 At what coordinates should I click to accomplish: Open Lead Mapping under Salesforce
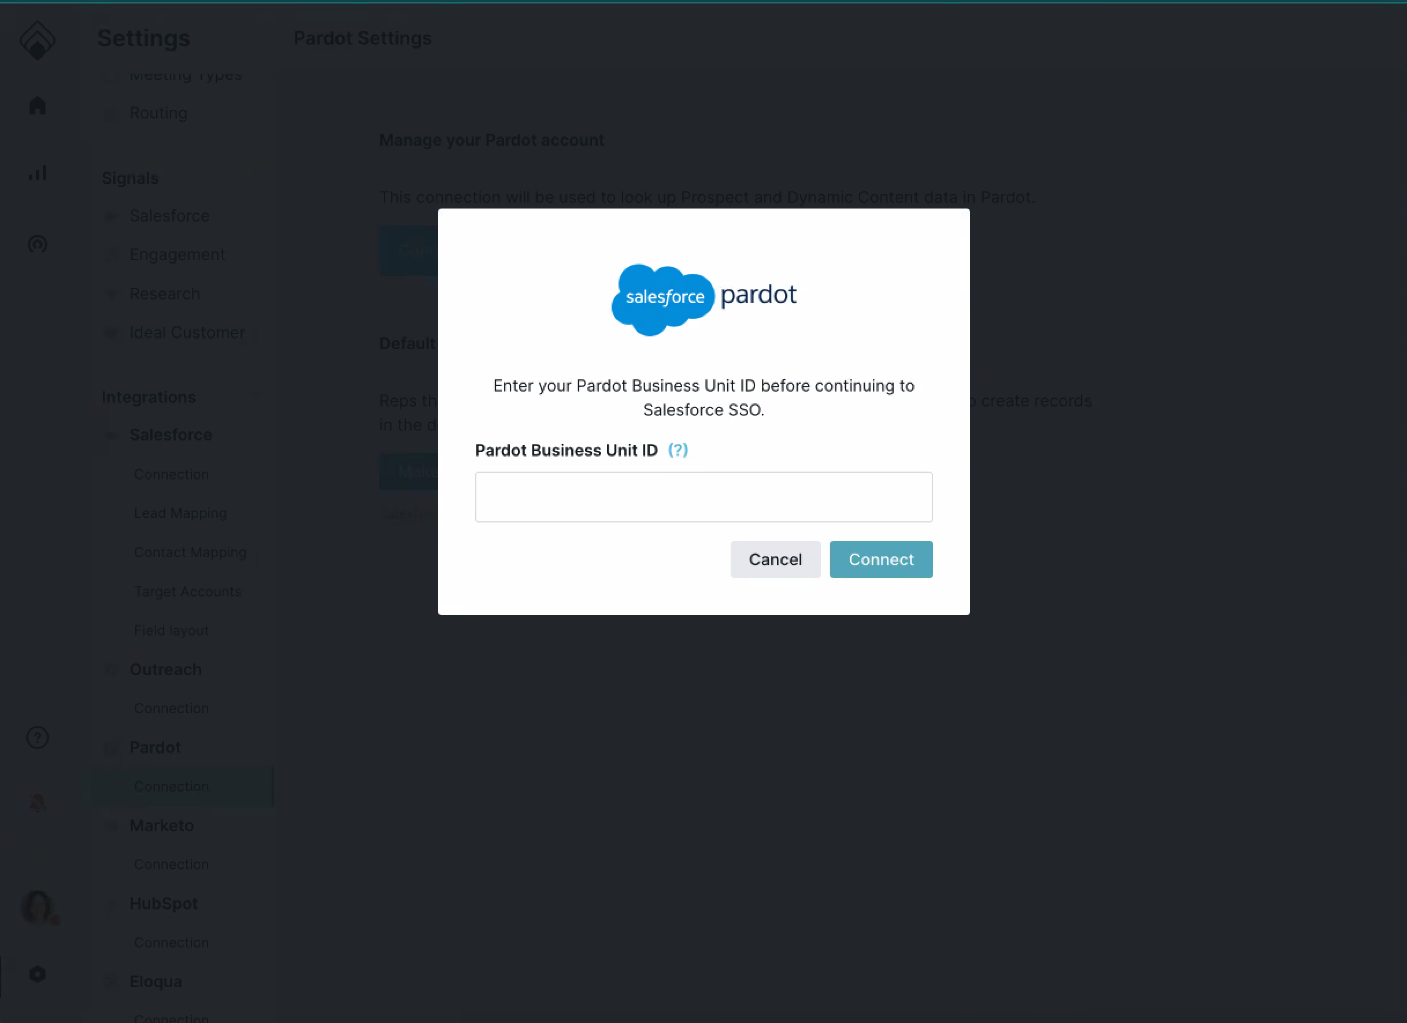point(180,514)
